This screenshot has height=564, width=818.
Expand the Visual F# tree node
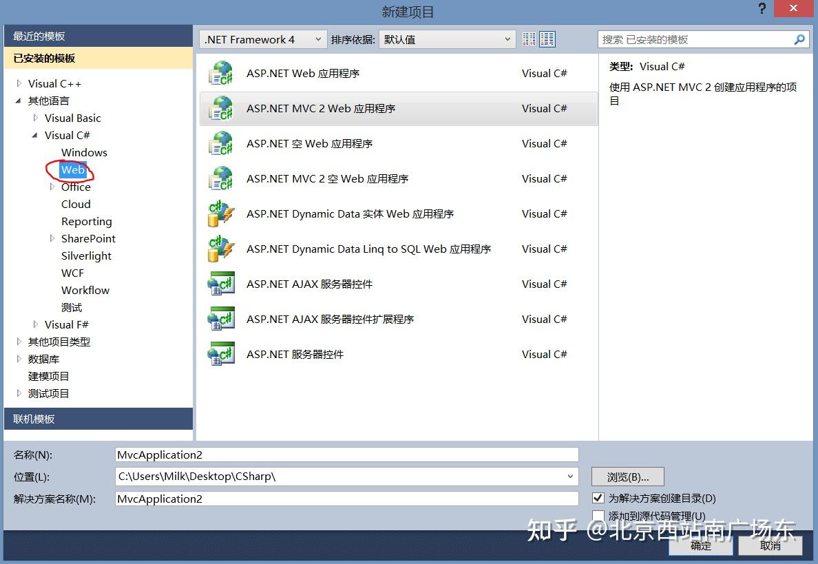36,324
